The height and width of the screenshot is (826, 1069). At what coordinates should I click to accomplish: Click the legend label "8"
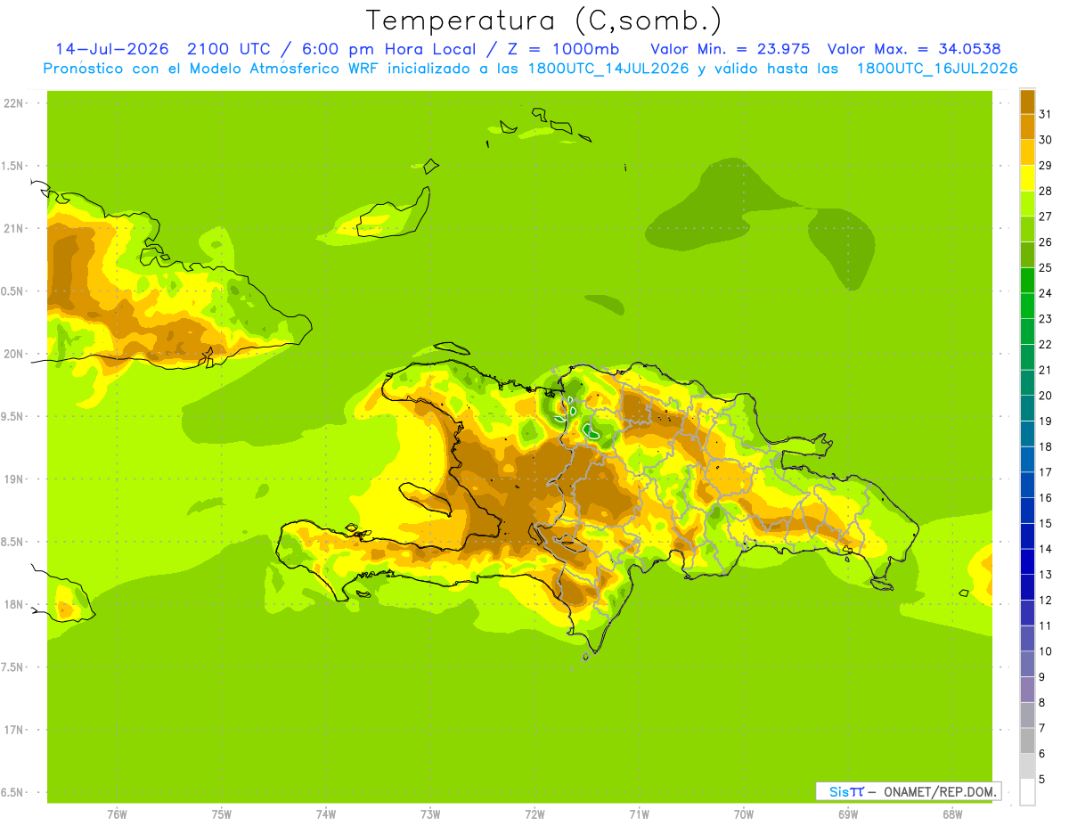coord(1041,702)
